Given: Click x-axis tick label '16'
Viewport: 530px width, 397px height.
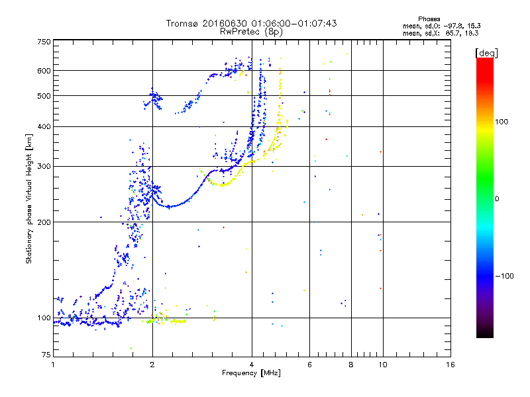Looking at the screenshot, I should [450, 365].
